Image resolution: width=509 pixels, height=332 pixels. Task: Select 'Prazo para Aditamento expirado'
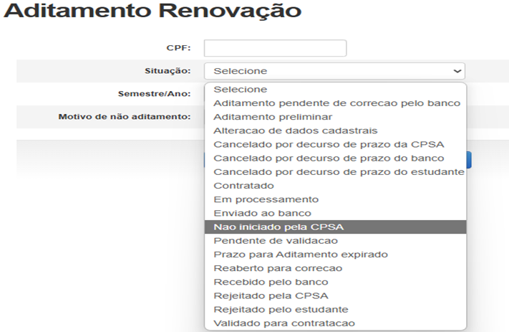(300, 255)
